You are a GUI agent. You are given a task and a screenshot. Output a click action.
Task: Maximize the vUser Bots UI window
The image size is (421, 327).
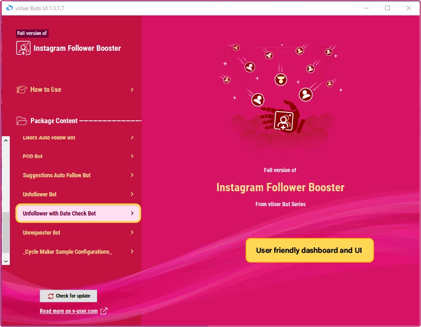pyautogui.click(x=387, y=8)
